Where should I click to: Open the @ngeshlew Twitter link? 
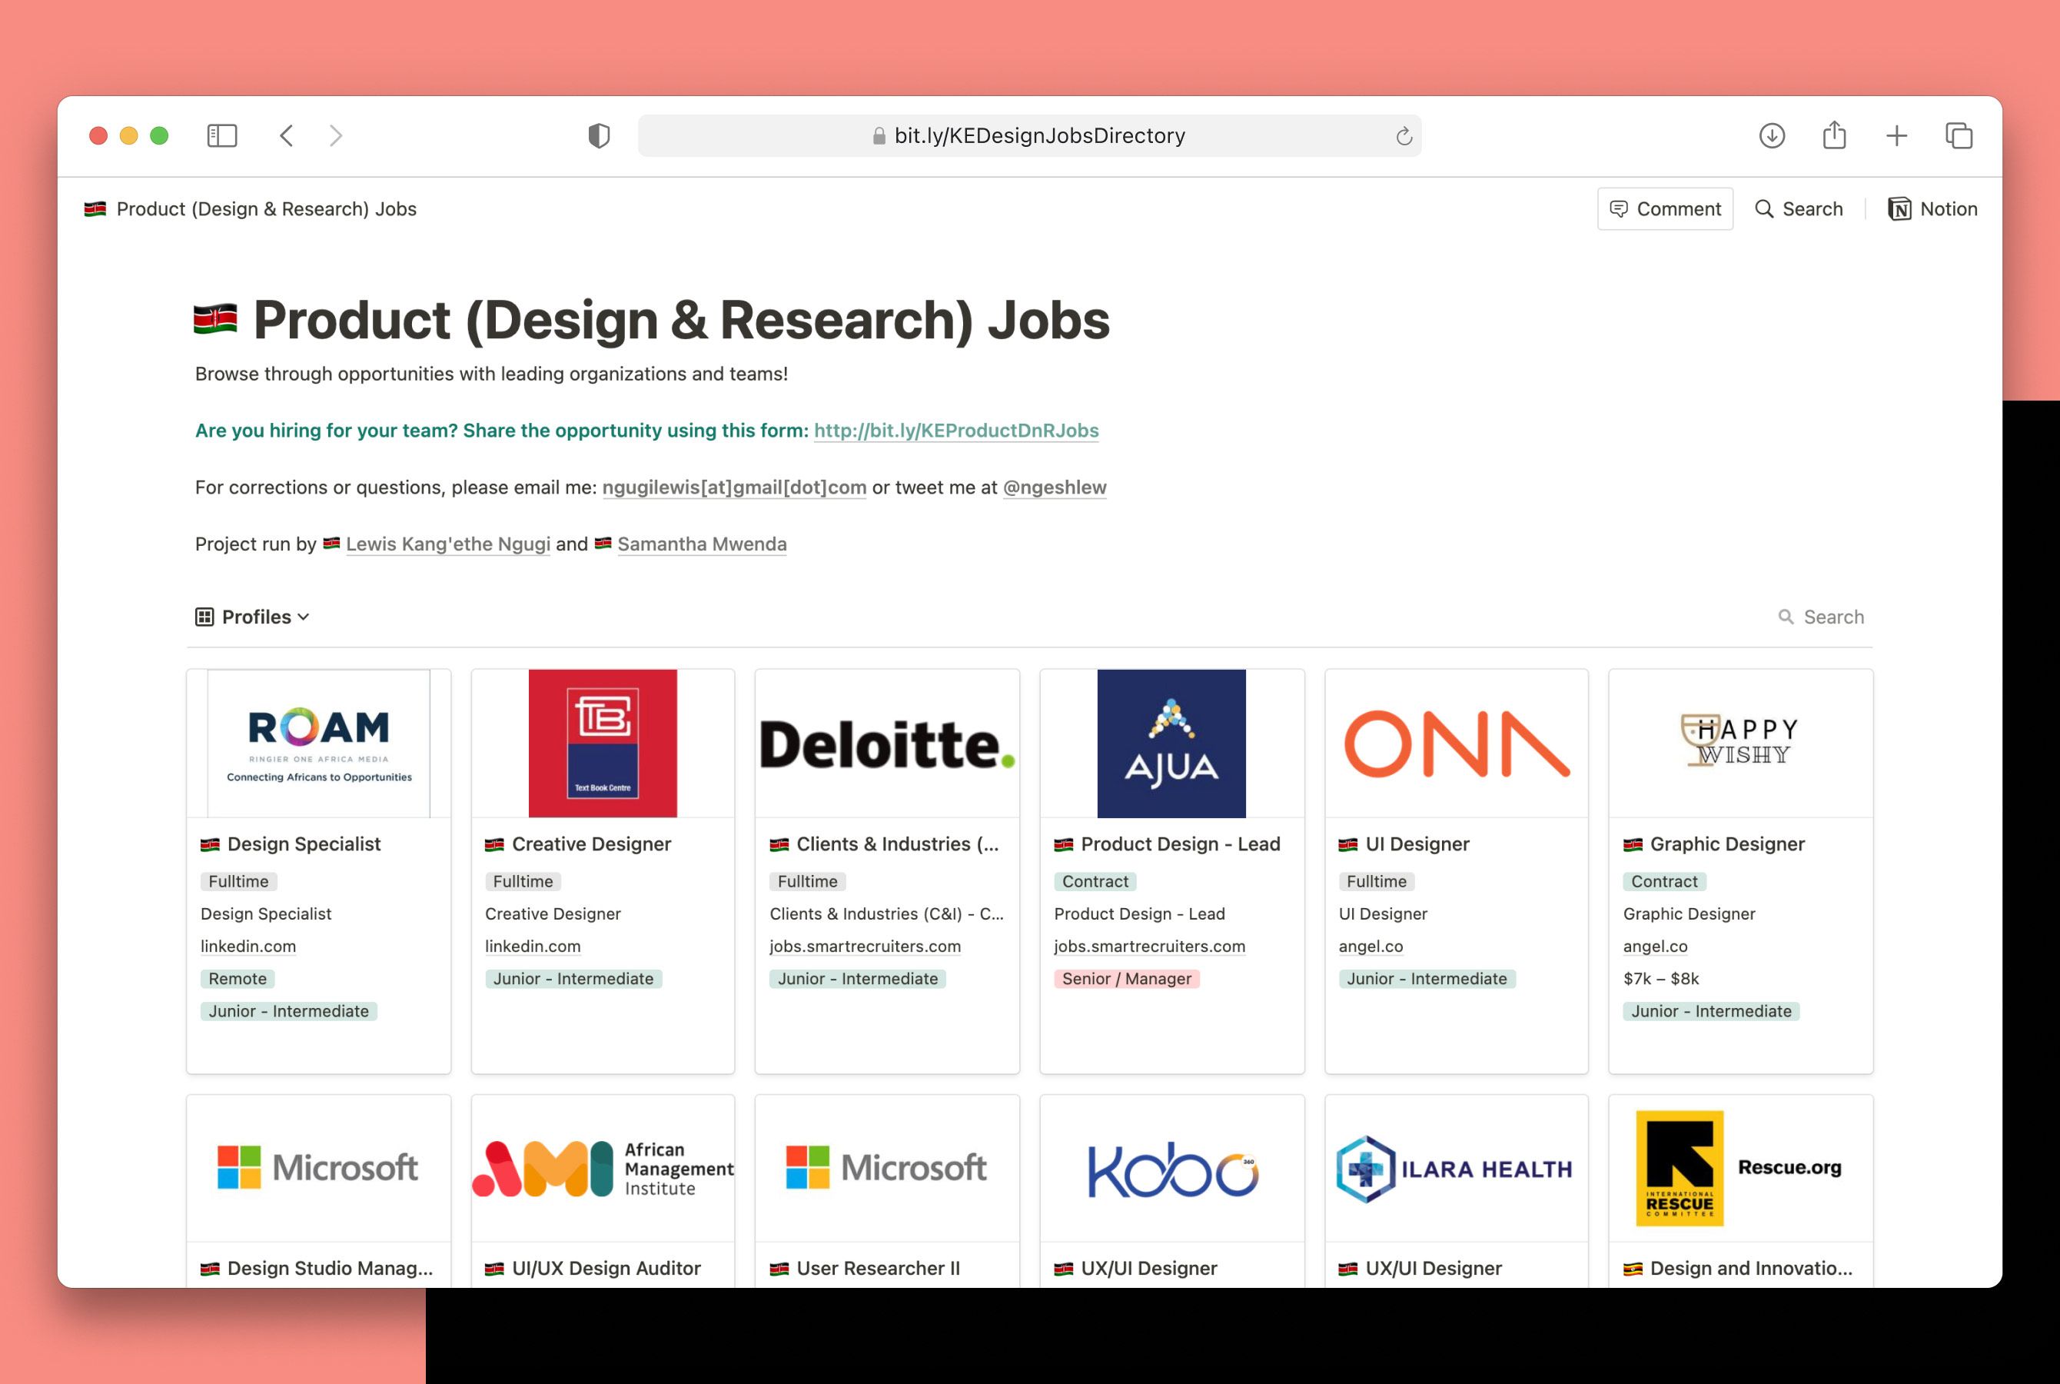1055,487
